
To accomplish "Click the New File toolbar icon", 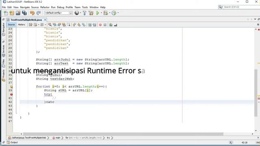I will click(6, 13).
